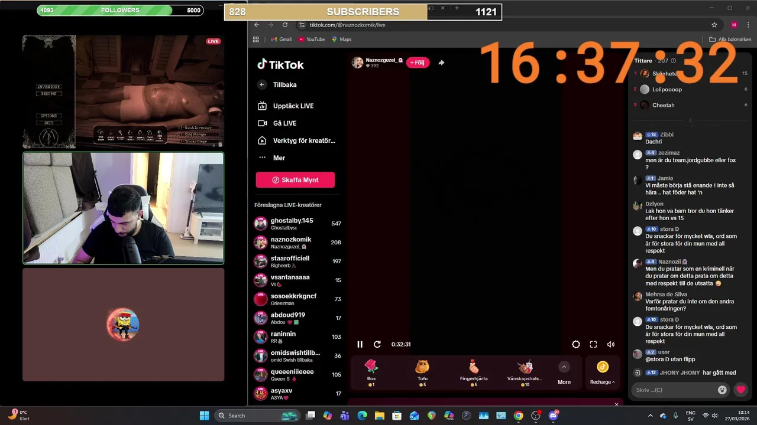Image resolution: width=757 pixels, height=425 pixels.
Task: Open vsantanaaaa suggested live
Action: [297, 280]
